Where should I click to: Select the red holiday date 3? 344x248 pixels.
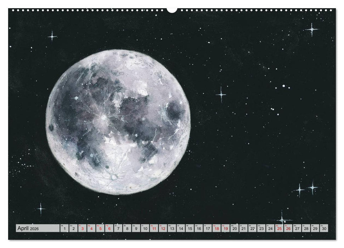(83, 229)
